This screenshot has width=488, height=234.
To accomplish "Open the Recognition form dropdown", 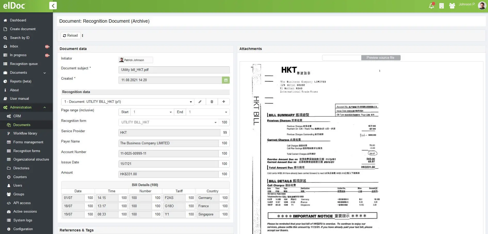I will point(215,122).
